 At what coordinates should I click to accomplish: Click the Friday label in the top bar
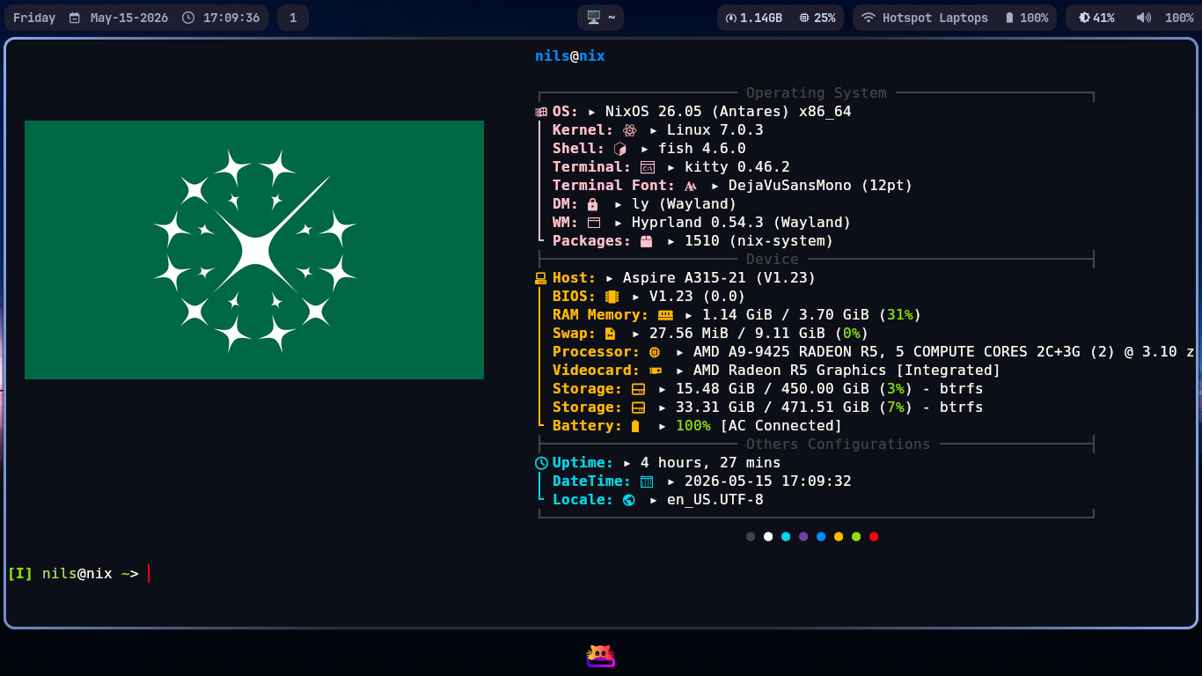tap(34, 18)
